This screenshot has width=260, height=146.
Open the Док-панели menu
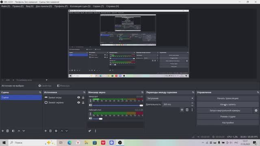[x=44, y=6]
